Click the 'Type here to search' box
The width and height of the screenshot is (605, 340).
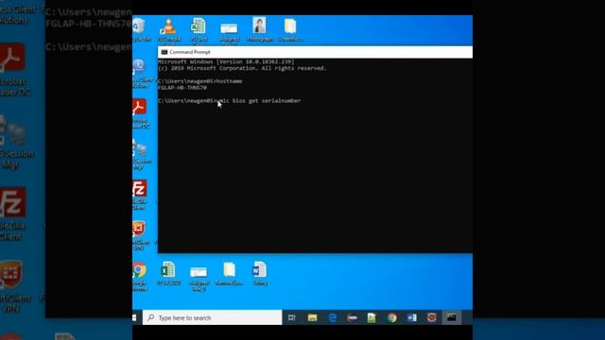(212, 317)
